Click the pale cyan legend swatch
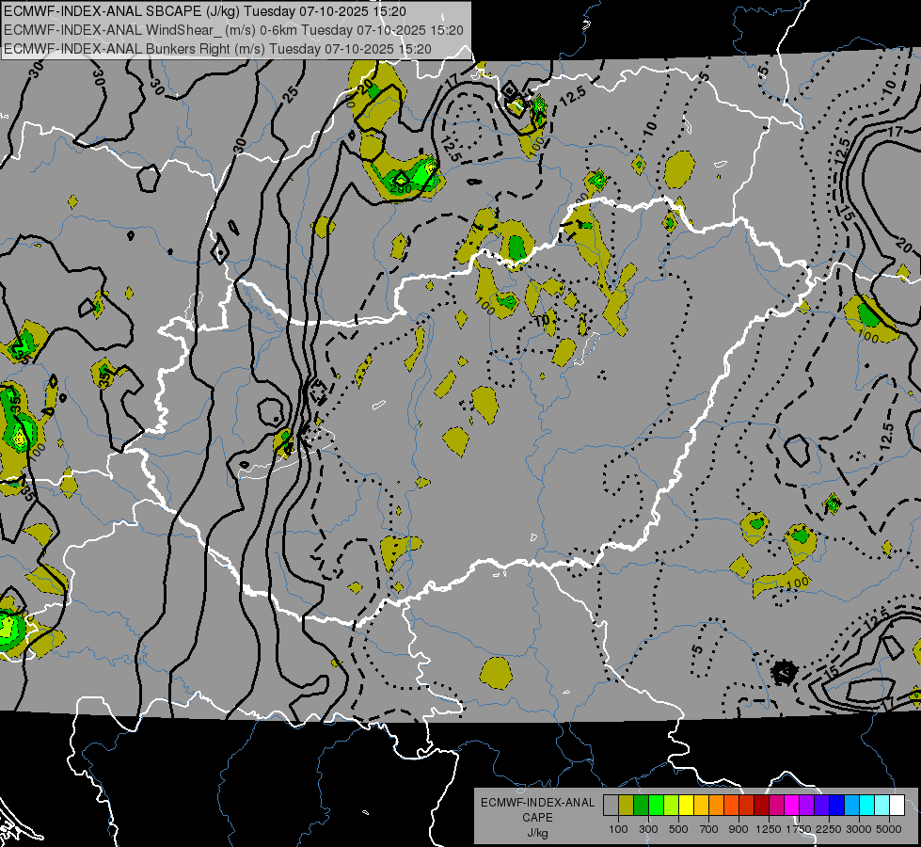The height and width of the screenshot is (847, 921). point(882,806)
